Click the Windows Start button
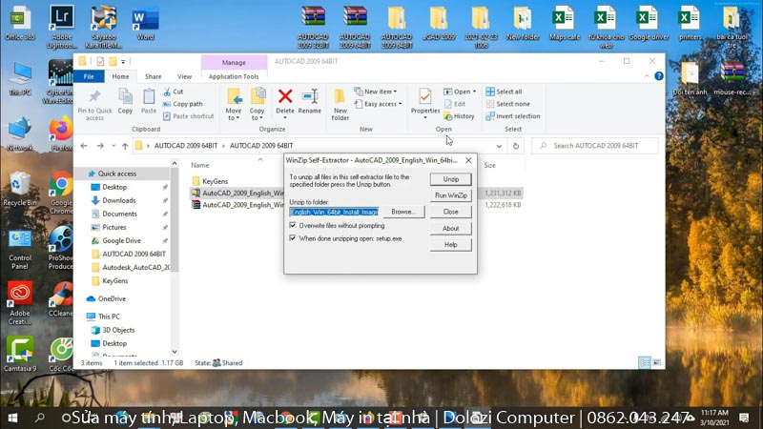The height and width of the screenshot is (429, 763). (12, 418)
